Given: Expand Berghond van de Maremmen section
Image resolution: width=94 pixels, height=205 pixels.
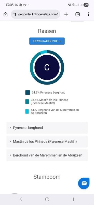Looking at the screenshot, I should click(x=47, y=155).
